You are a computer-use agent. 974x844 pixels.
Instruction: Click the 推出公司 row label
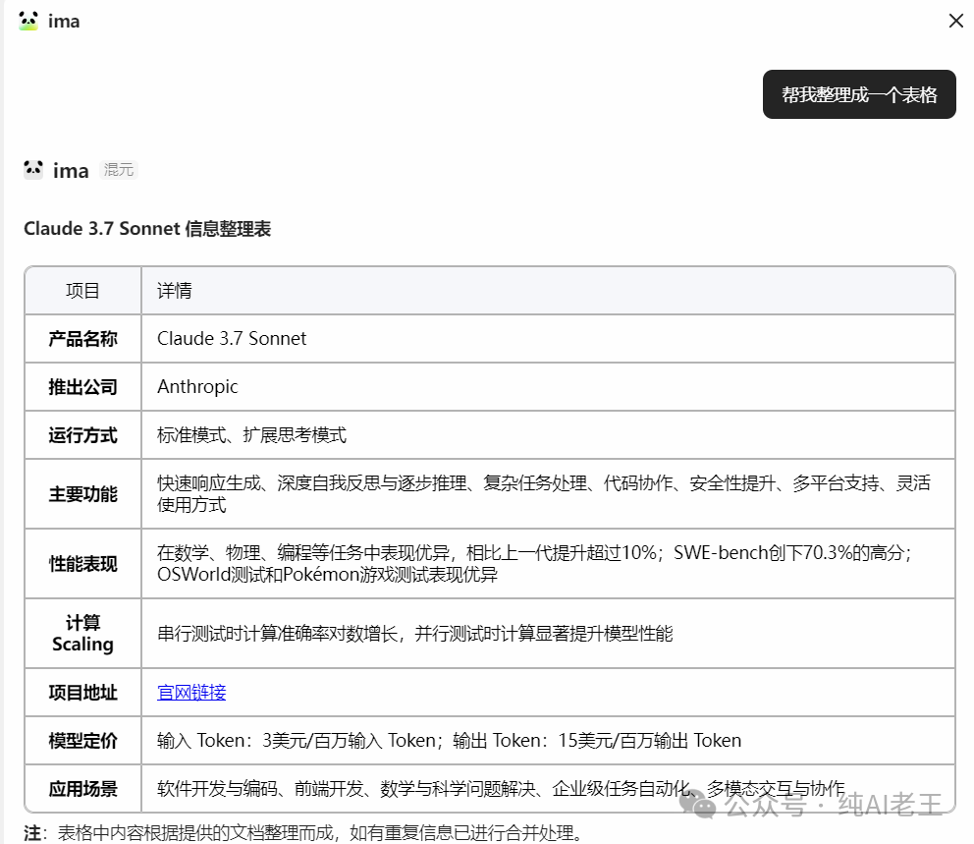tap(83, 387)
